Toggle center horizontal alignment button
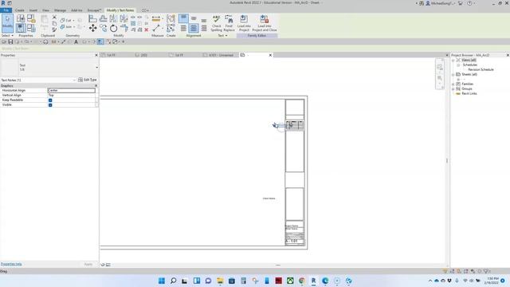The width and height of the screenshot is (510, 287). [194, 29]
